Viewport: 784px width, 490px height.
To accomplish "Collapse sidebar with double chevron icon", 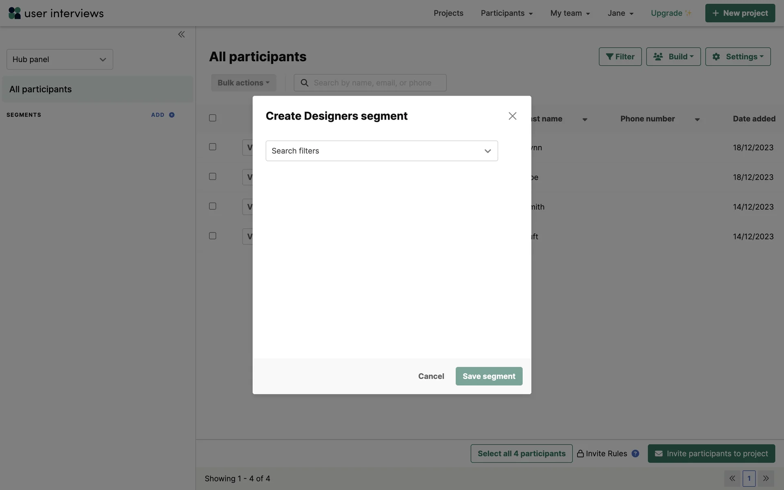I will click(x=181, y=34).
